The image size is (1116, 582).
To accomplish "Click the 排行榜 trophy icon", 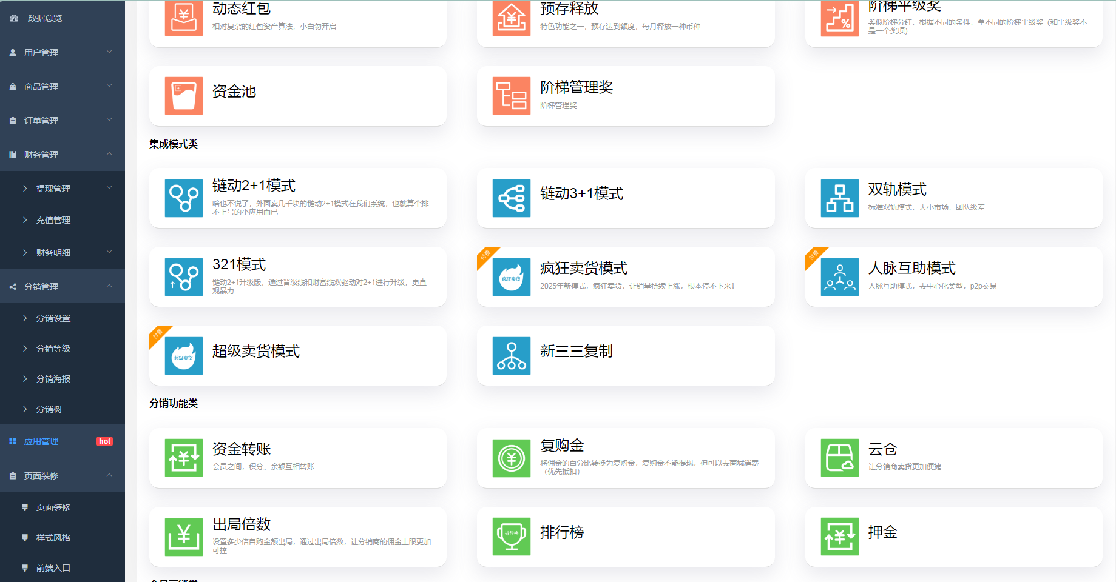I will tap(511, 537).
